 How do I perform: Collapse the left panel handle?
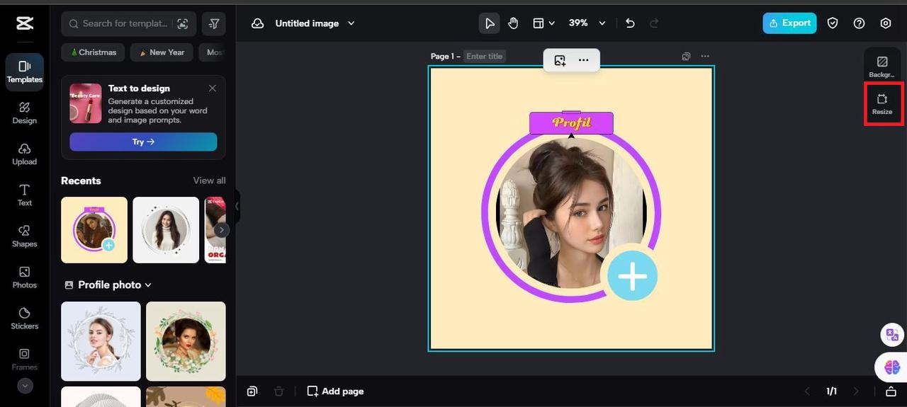[x=237, y=206]
